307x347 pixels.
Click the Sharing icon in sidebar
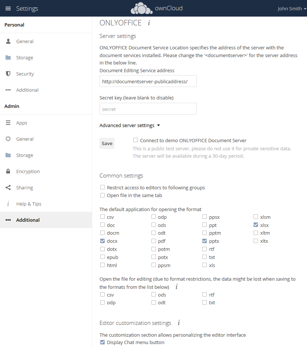tap(8, 187)
